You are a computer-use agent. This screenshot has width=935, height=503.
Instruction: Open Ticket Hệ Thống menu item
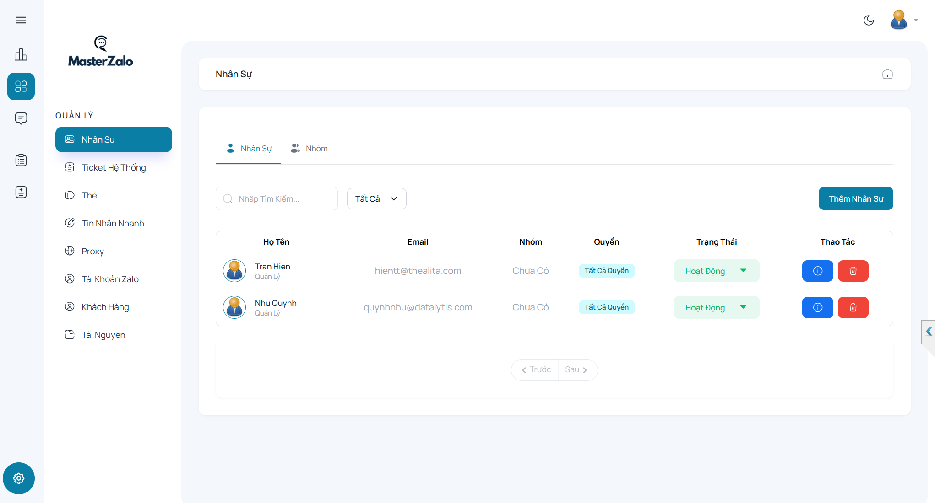(114, 167)
